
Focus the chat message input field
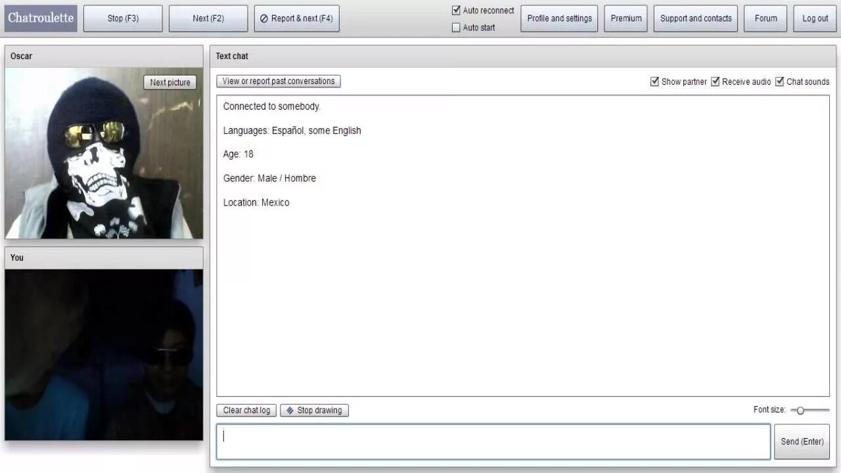pyautogui.click(x=493, y=441)
